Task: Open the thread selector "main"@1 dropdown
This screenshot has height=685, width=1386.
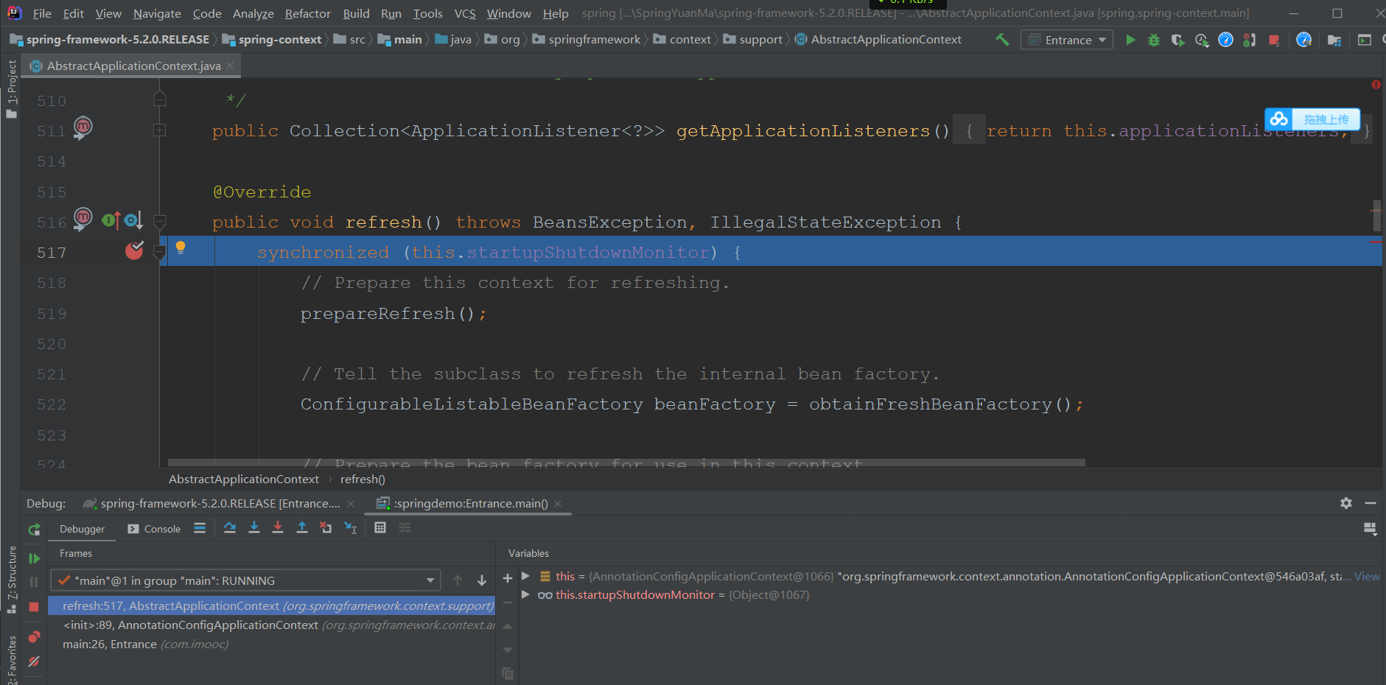Action: tap(245, 580)
